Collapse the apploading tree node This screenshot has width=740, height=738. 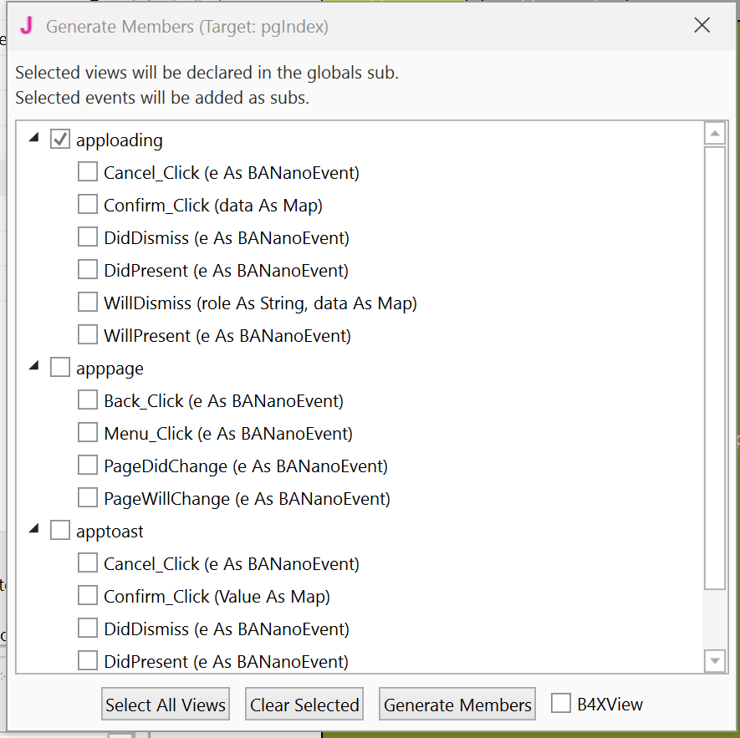34,139
